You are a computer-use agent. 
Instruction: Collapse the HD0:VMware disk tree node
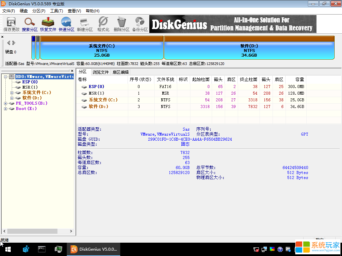(x=5, y=77)
